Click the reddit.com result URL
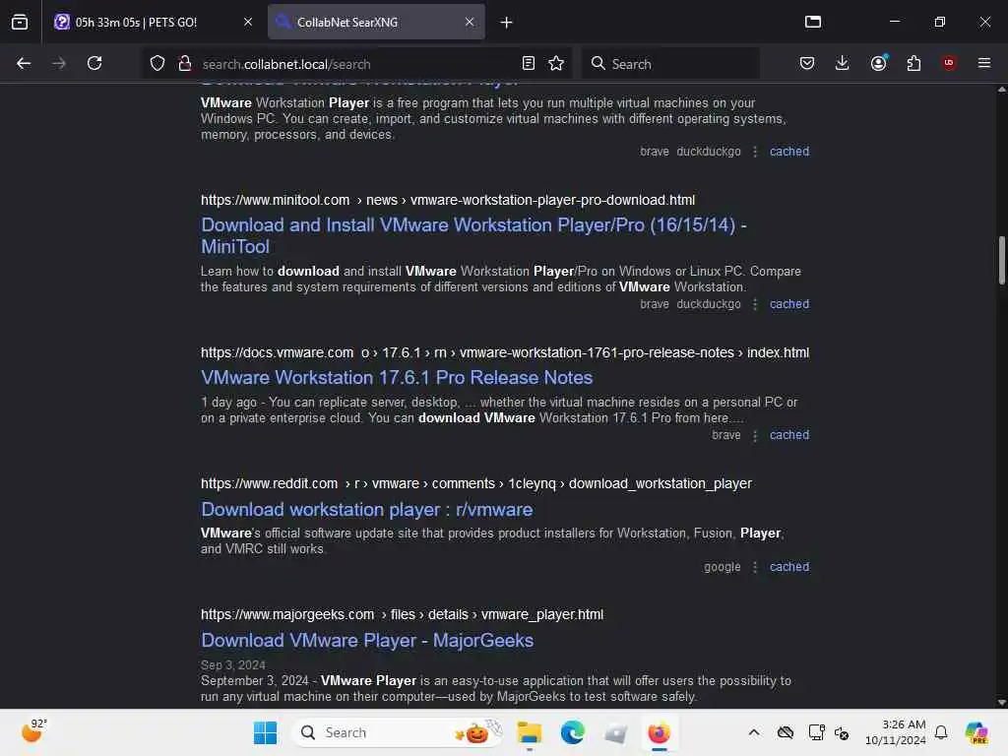 coord(475,483)
